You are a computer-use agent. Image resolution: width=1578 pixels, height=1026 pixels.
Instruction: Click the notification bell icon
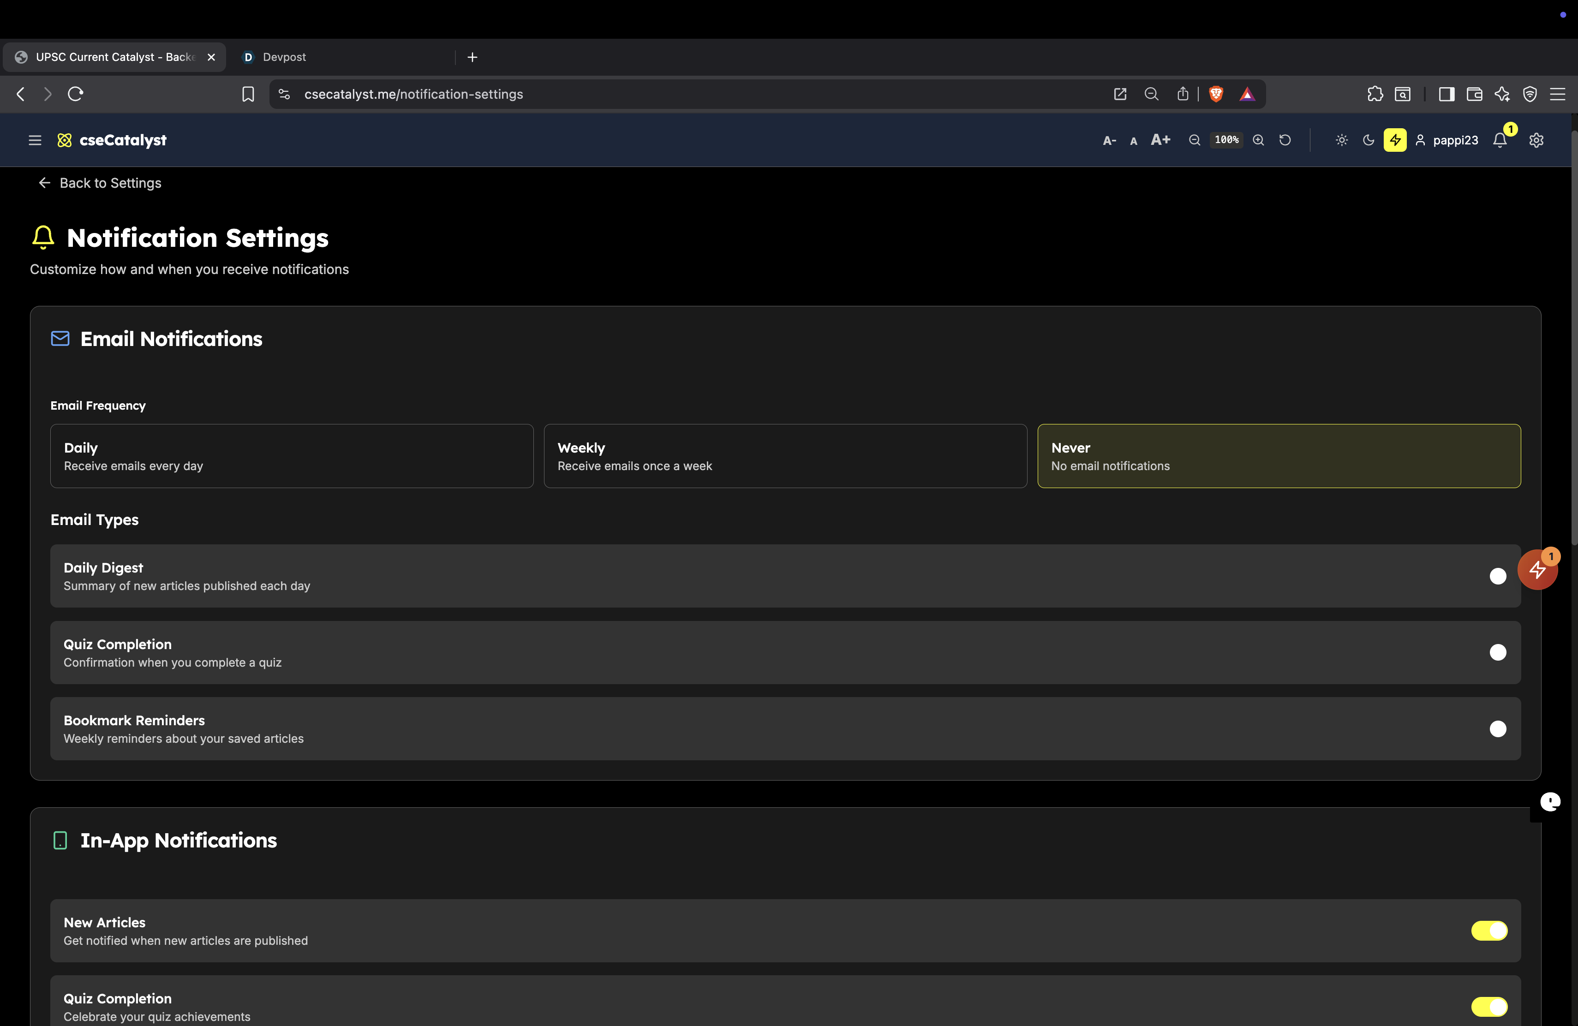tap(1500, 140)
